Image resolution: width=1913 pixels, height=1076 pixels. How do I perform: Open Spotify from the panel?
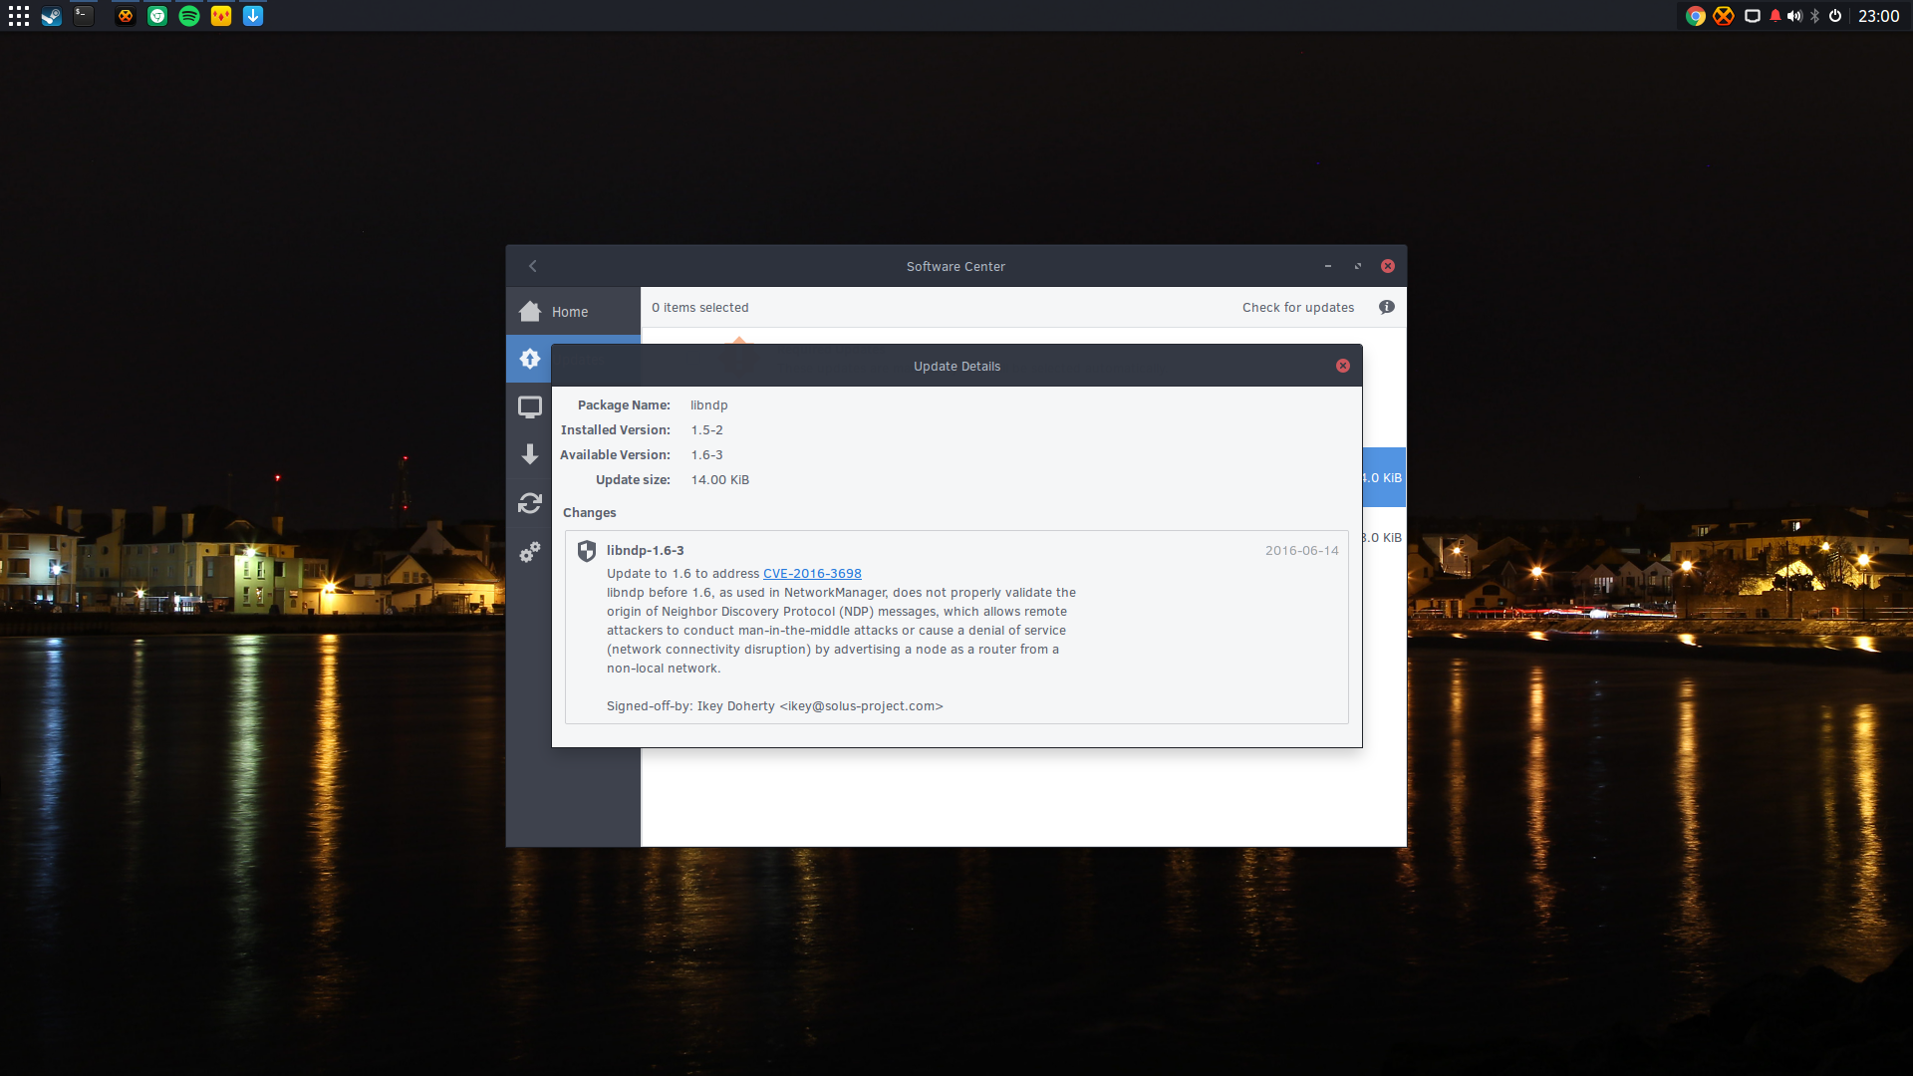pyautogui.click(x=189, y=16)
